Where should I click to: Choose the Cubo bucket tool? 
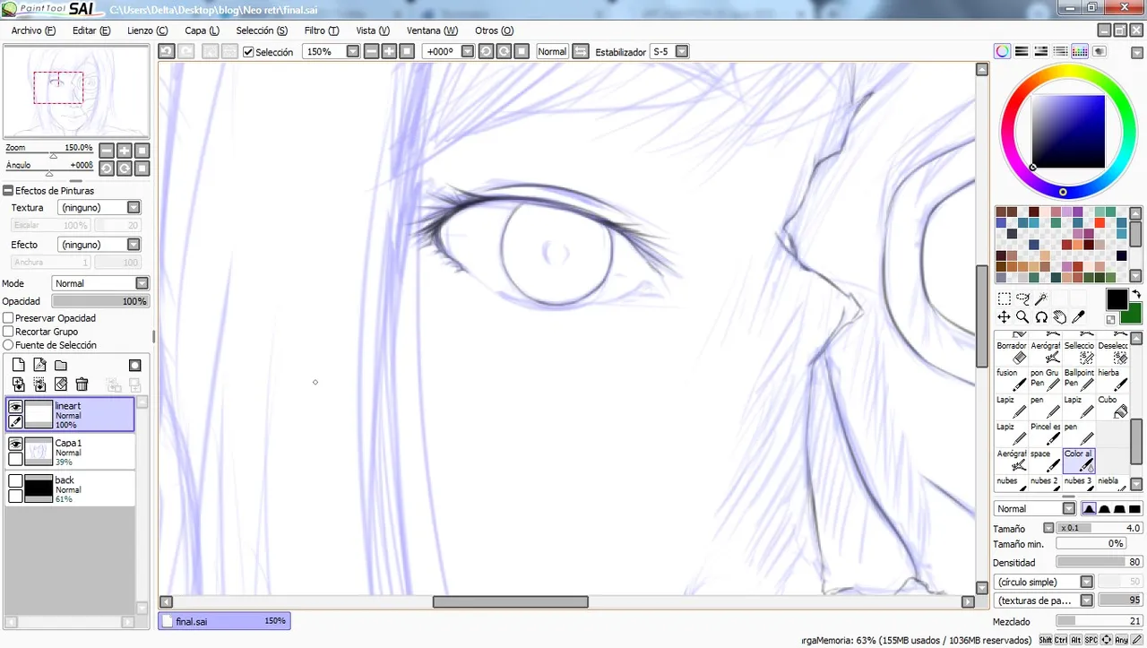pyautogui.click(x=1113, y=407)
